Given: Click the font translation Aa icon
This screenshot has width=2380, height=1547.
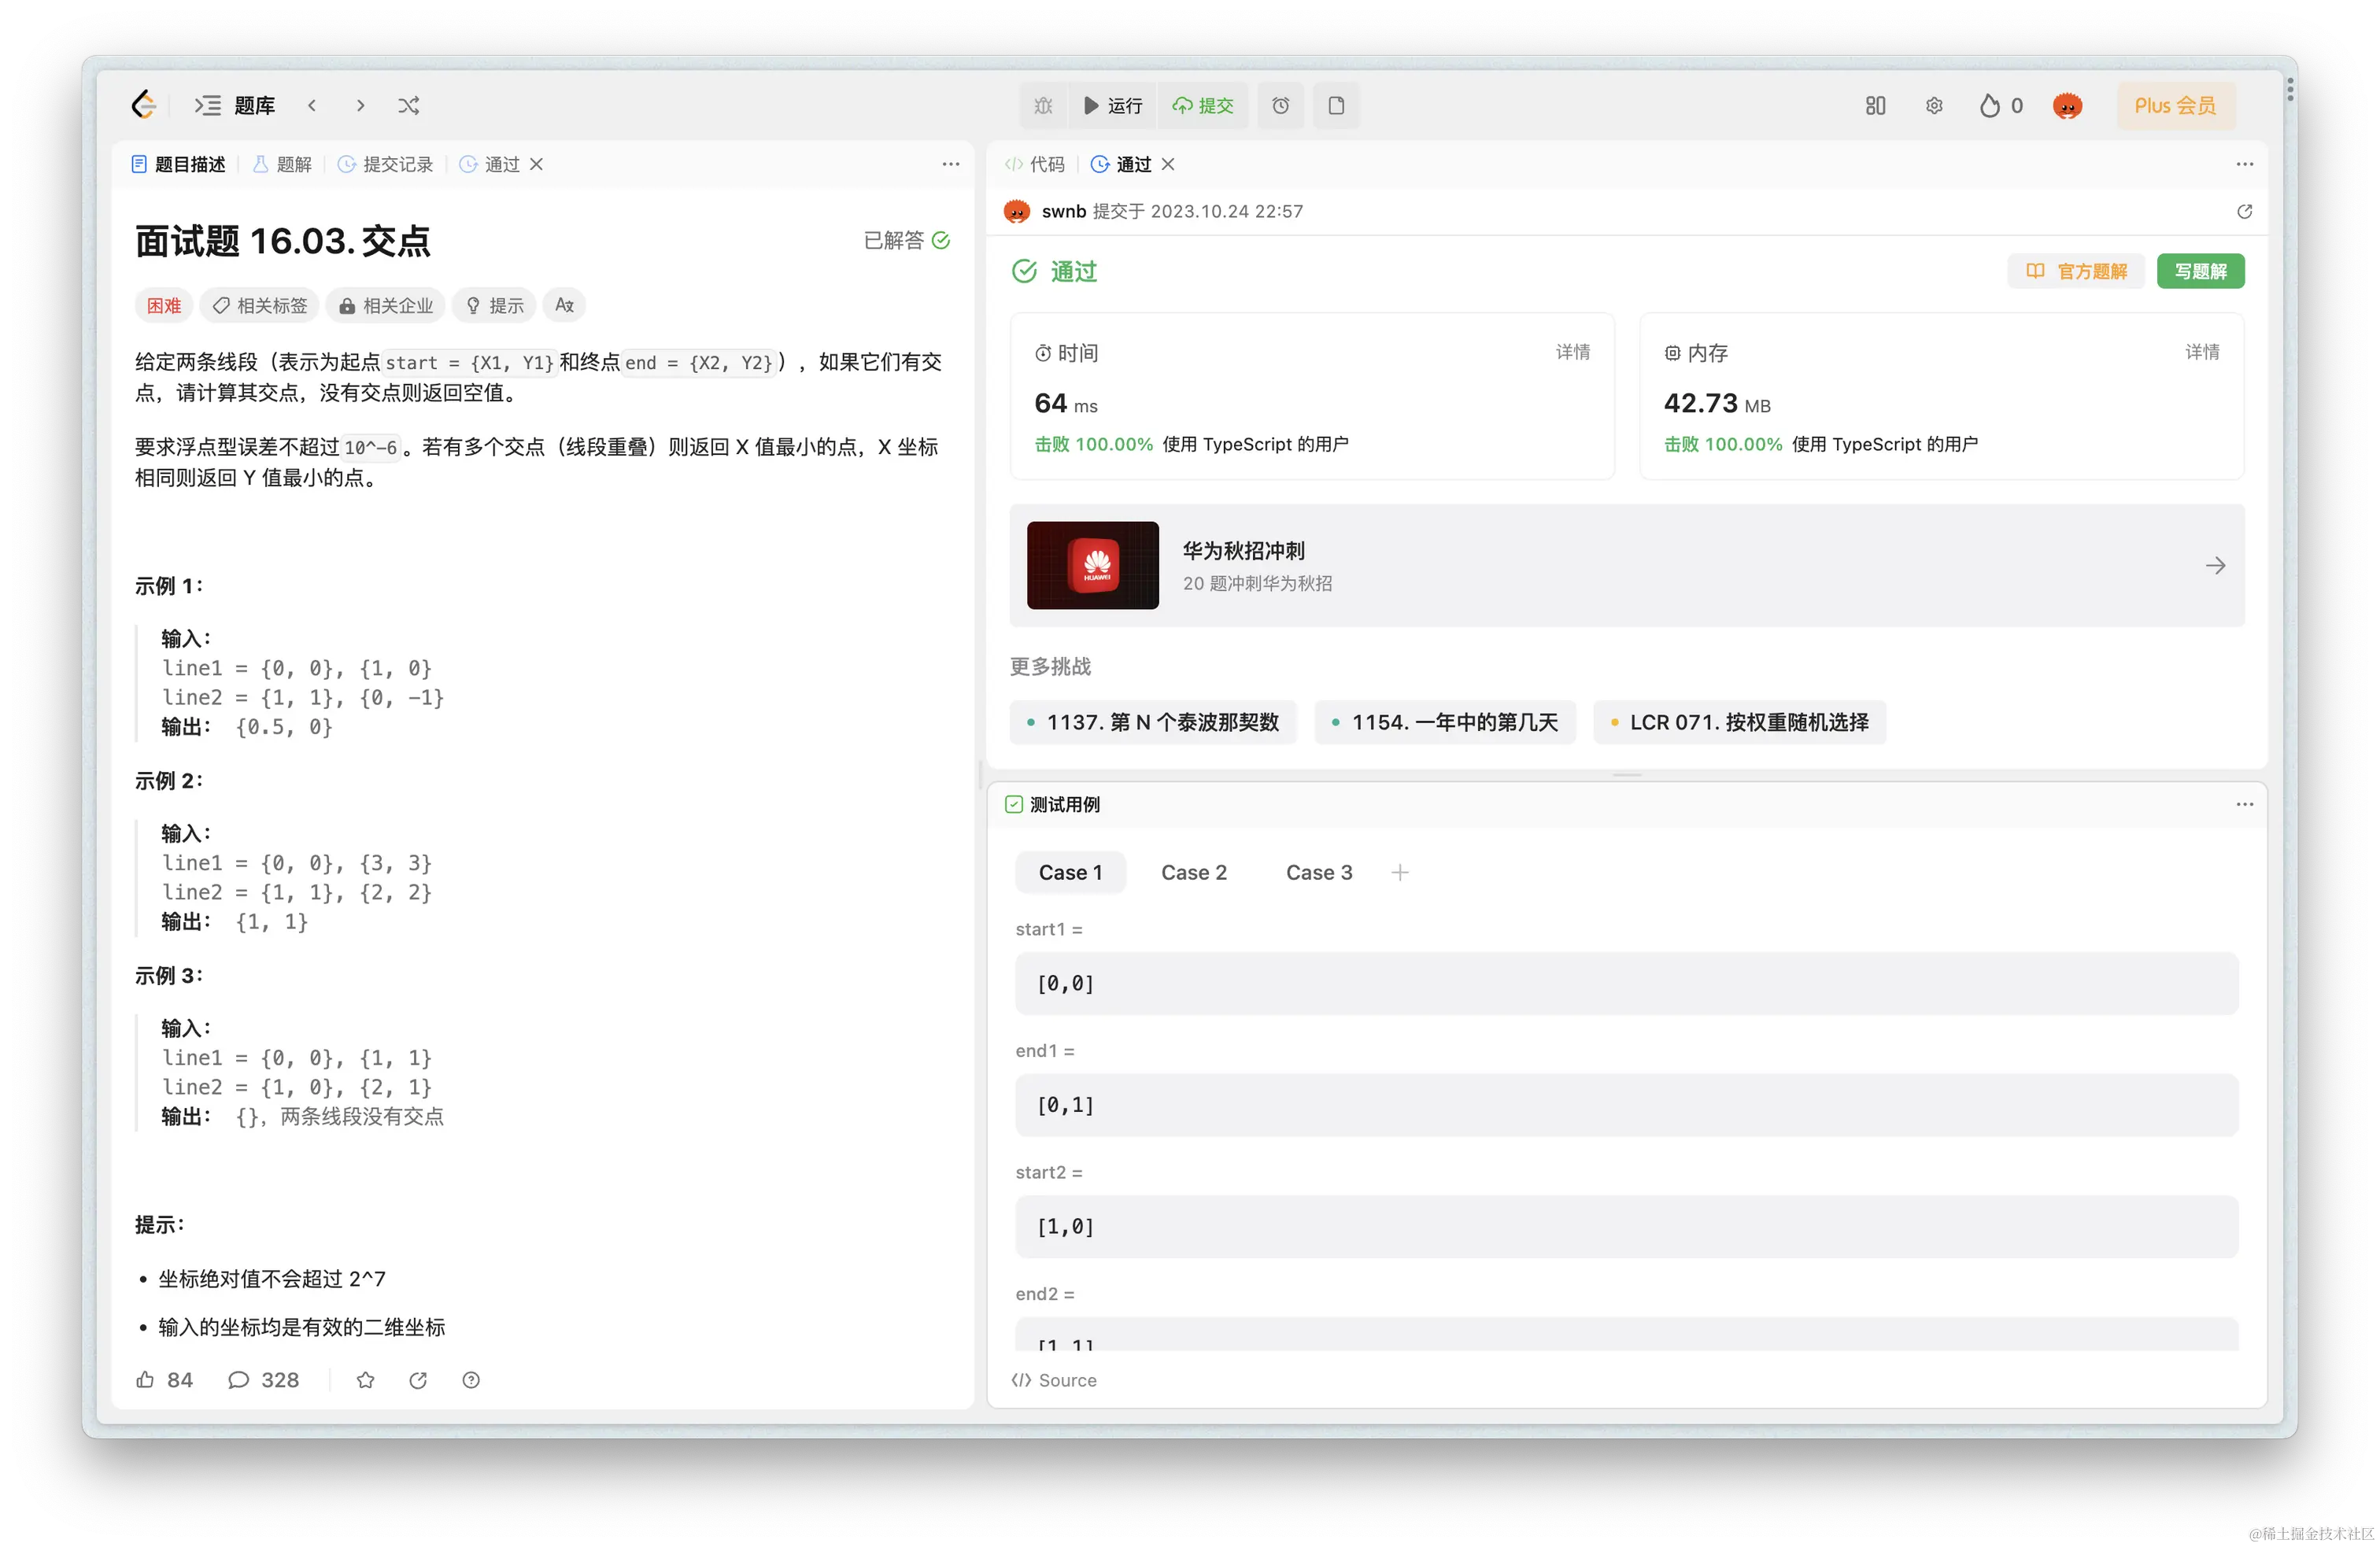Looking at the screenshot, I should pyautogui.click(x=564, y=305).
